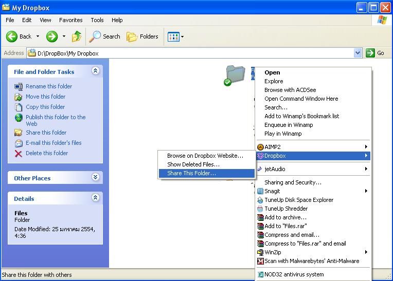Collapse the File and Folder Tasks panel
The image size is (393, 281).
(x=95, y=71)
